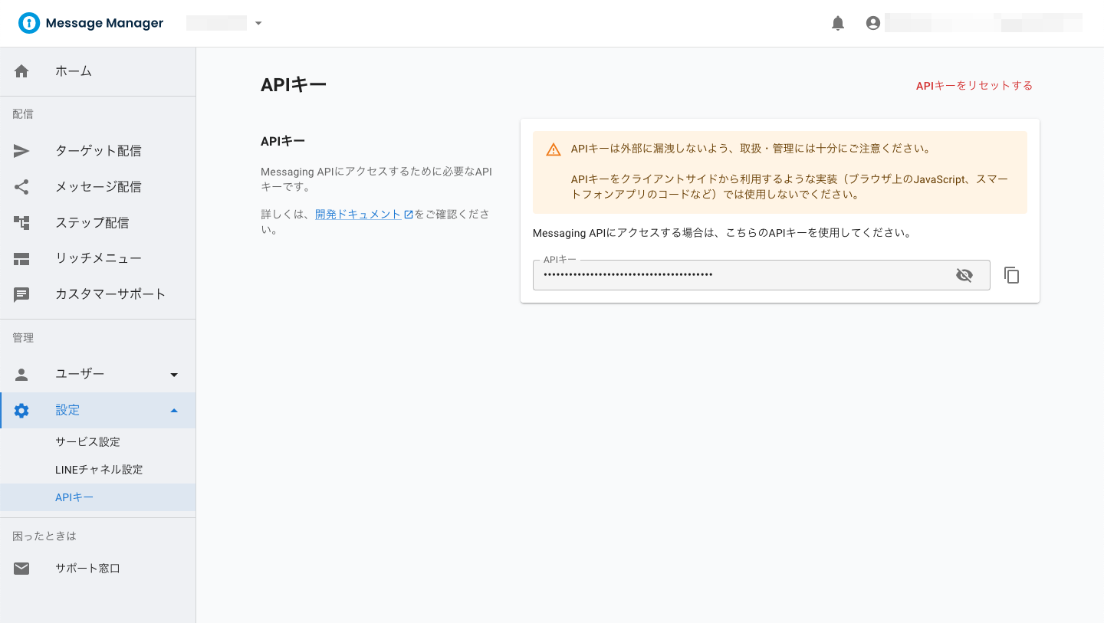
Task: Click the 管理 section label
Action: click(x=23, y=338)
